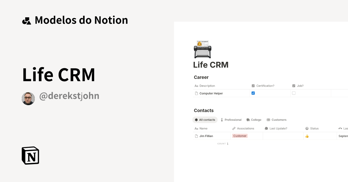This screenshot has width=348, height=182.
Task: Click the Notion logo in the corner
Action: coord(30,155)
